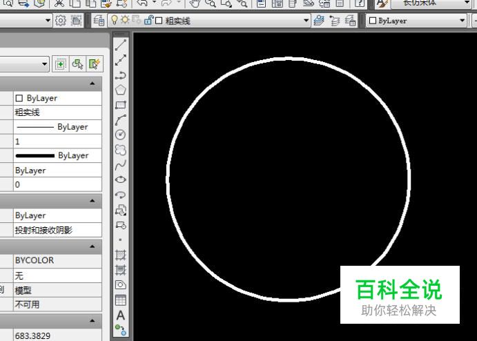Select the Revision Cloud tool
477x341 pixels.
[x=121, y=150]
